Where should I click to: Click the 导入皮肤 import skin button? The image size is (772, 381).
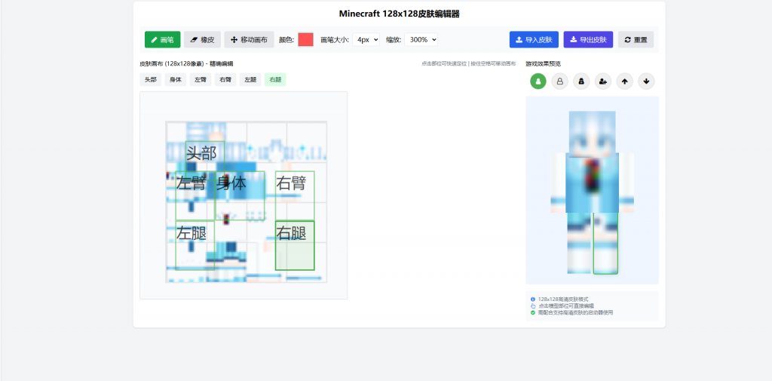pos(534,39)
